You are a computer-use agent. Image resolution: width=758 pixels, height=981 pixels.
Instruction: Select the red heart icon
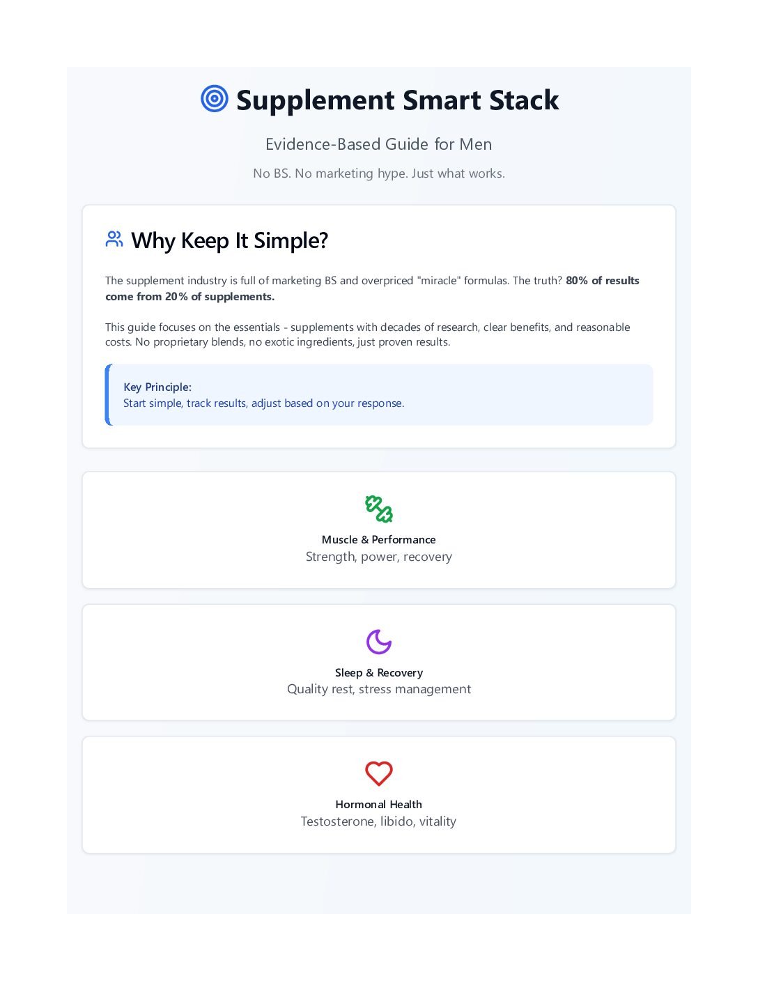click(x=379, y=773)
